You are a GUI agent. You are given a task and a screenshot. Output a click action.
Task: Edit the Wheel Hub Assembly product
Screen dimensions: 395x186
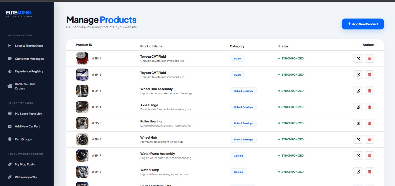click(x=358, y=91)
